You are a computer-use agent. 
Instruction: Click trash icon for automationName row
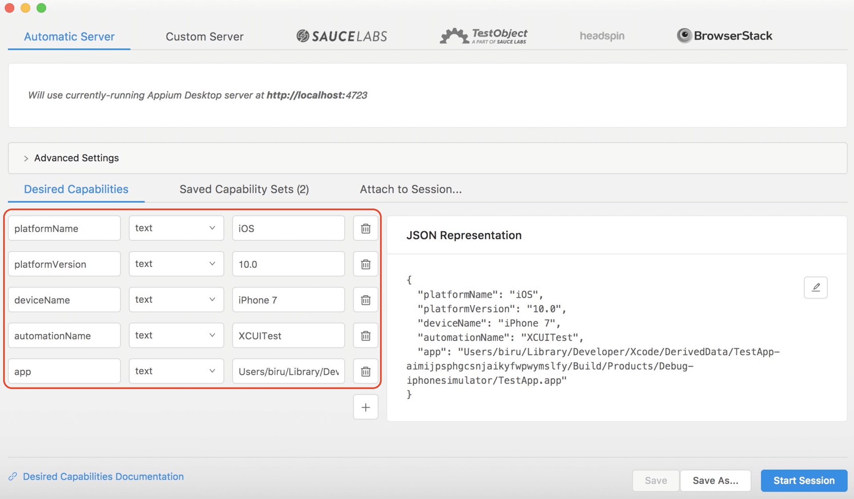(x=366, y=335)
